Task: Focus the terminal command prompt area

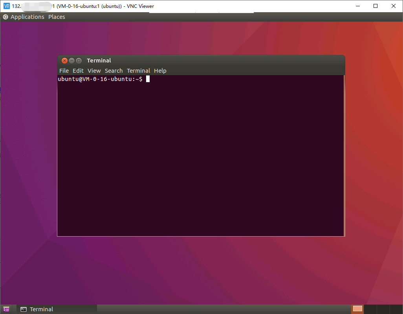Action: (x=200, y=157)
